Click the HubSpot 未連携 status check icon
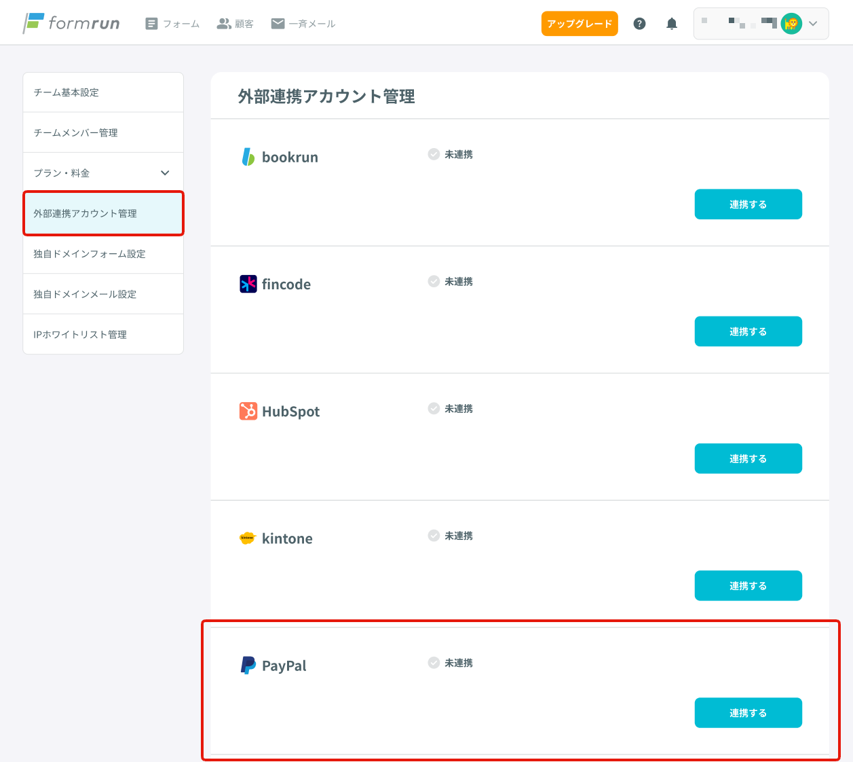Image resolution: width=853 pixels, height=762 pixels. click(434, 408)
